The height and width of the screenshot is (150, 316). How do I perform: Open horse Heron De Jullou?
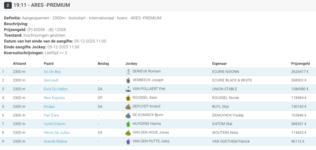pos(56,133)
